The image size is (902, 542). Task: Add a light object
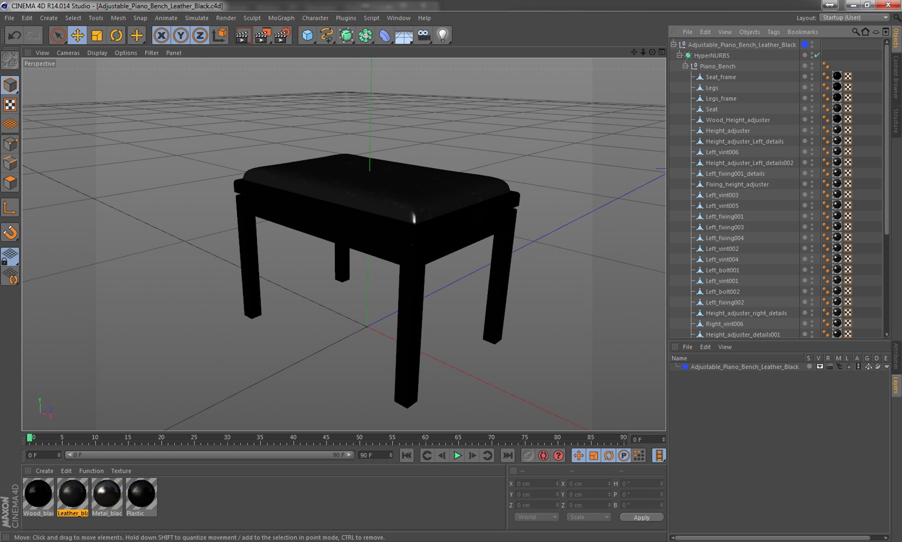(x=443, y=35)
